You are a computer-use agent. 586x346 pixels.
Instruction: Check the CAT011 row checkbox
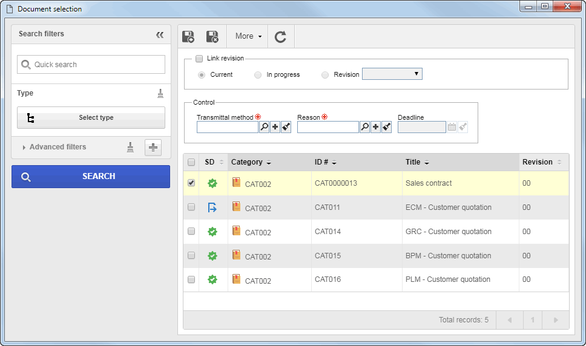[x=191, y=207]
